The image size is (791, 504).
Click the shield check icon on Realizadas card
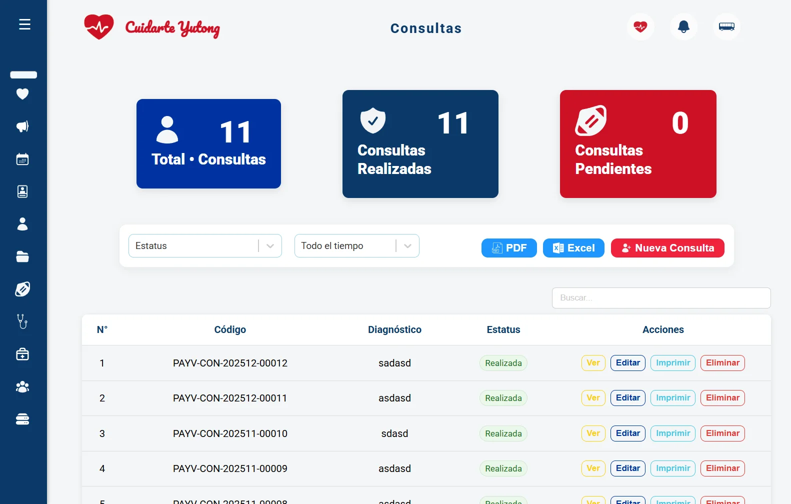(373, 120)
